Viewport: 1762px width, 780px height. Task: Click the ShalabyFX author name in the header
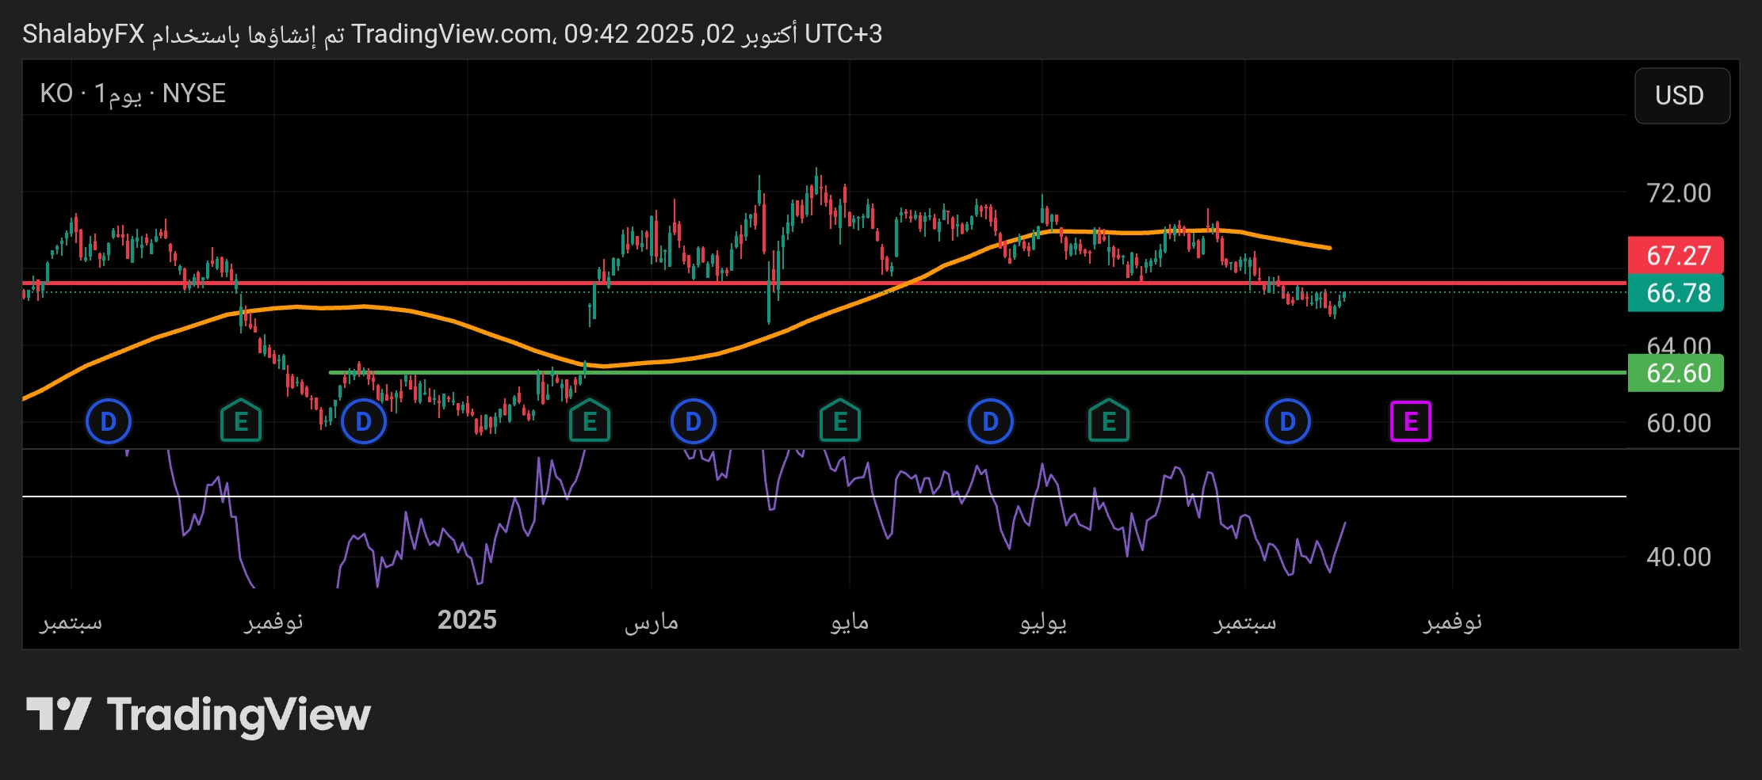click(x=83, y=34)
